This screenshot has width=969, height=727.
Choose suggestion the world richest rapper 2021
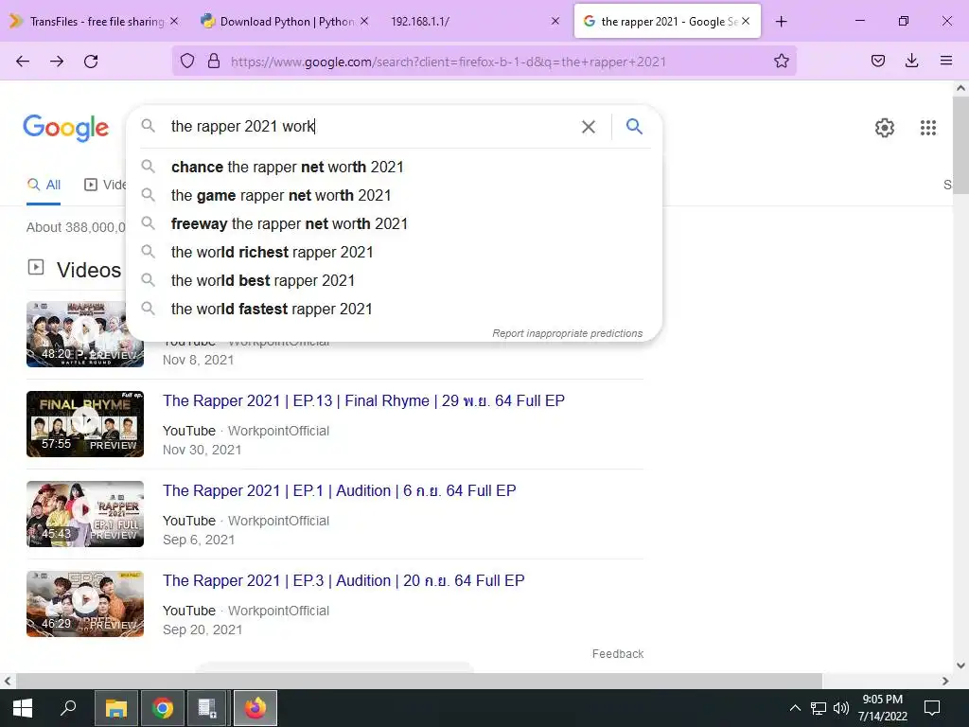pyautogui.click(x=394, y=252)
